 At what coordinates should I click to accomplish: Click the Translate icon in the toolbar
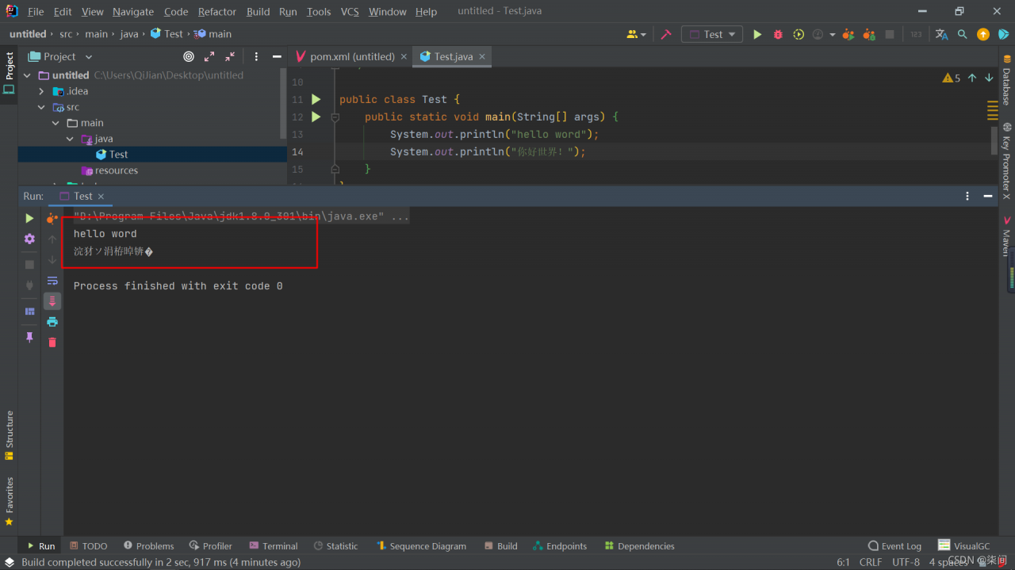pos(941,34)
